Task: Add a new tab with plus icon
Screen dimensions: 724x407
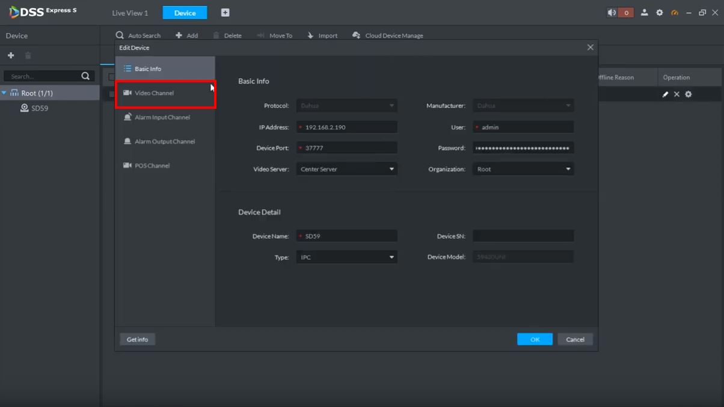Action: coord(225,13)
